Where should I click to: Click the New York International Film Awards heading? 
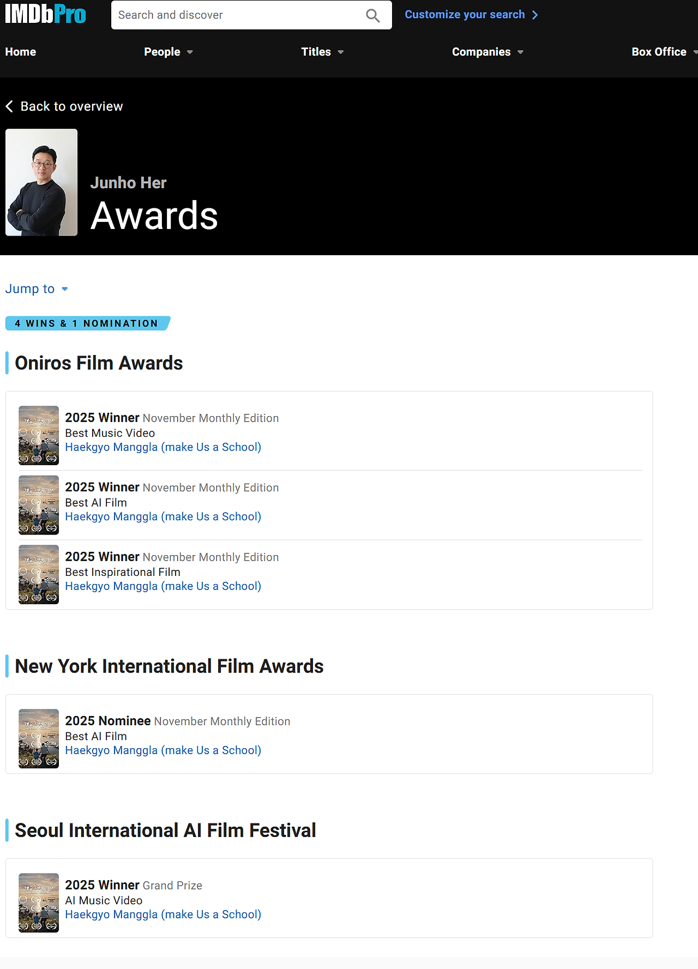pyautogui.click(x=169, y=666)
